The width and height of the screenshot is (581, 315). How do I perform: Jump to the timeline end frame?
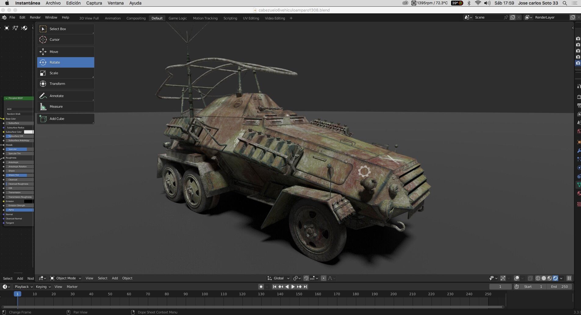(305, 287)
